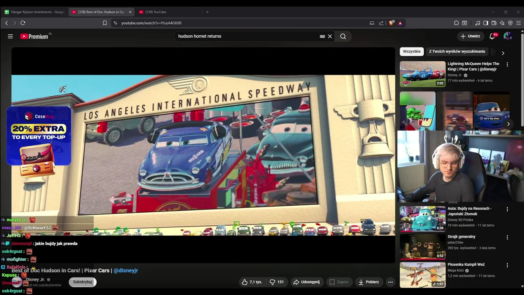Click the Pobierz download button

point(368,282)
